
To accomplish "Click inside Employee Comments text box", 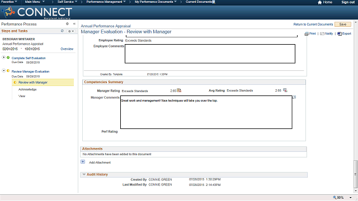I will tap(210, 54).
